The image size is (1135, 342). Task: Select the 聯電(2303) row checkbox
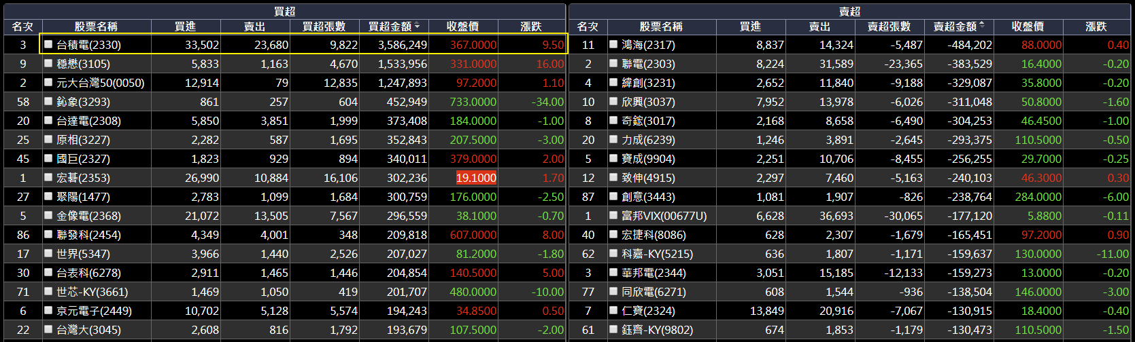613,63
